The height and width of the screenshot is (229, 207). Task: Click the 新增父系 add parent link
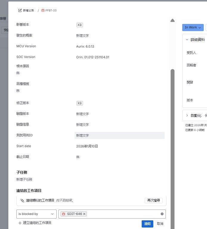(28, 10)
